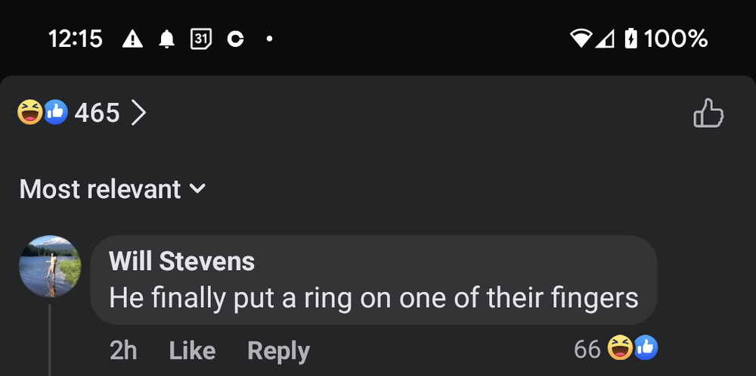Tap the notification bell status icon

click(166, 39)
